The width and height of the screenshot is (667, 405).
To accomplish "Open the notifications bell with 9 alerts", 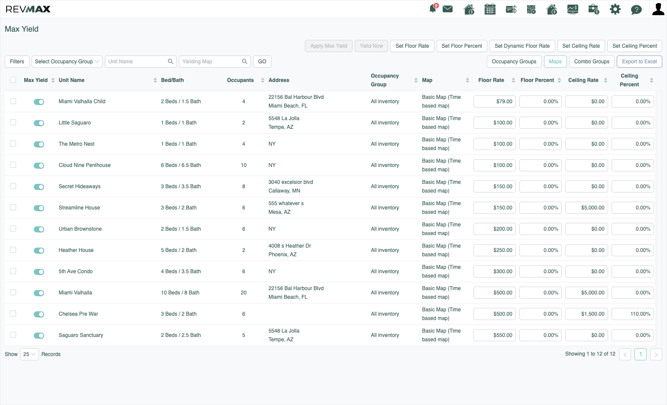I will 433,9.
